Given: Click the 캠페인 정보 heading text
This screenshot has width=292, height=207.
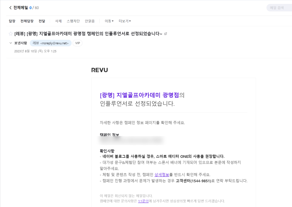Looking at the screenshot, I should [x=109, y=135].
